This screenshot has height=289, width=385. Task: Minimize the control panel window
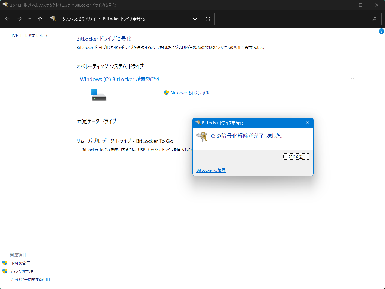coord(345,5)
